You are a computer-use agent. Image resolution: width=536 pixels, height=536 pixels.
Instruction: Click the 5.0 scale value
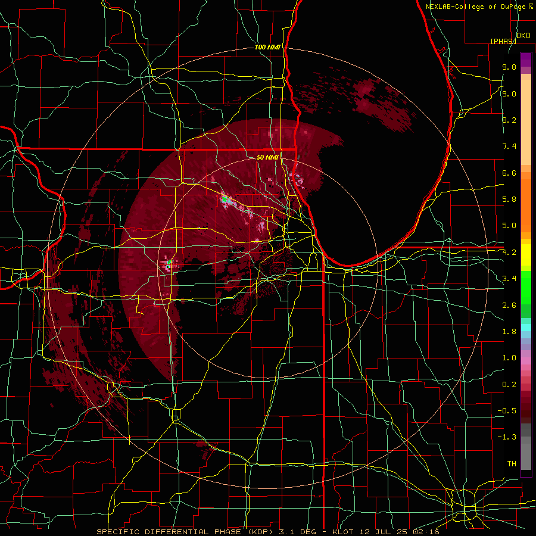pos(509,226)
